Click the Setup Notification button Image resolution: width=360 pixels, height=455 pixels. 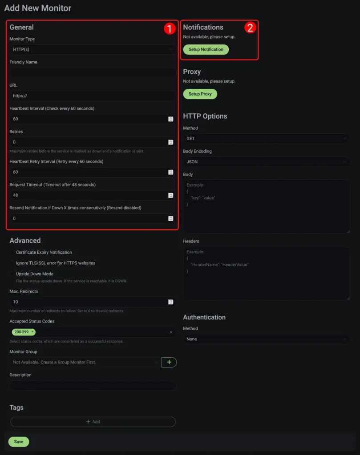click(x=206, y=49)
